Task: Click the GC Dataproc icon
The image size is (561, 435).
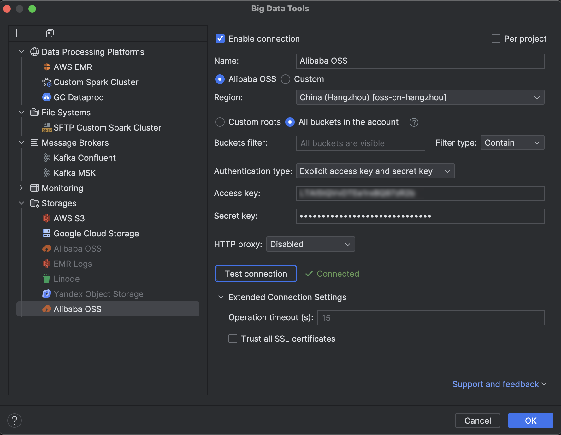Action: [x=47, y=97]
